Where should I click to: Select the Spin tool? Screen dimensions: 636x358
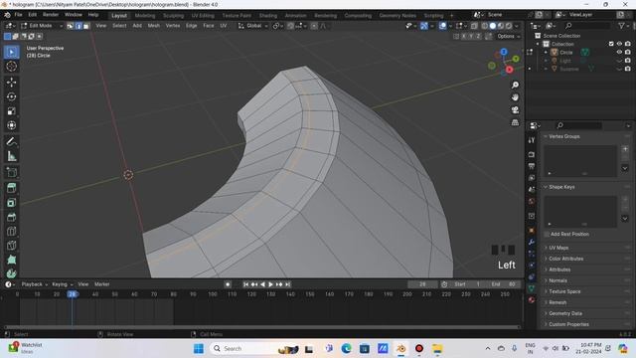pyautogui.click(x=11, y=273)
